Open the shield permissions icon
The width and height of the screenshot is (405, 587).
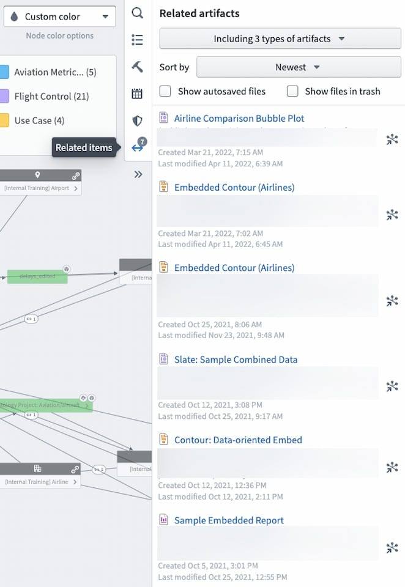click(x=138, y=120)
